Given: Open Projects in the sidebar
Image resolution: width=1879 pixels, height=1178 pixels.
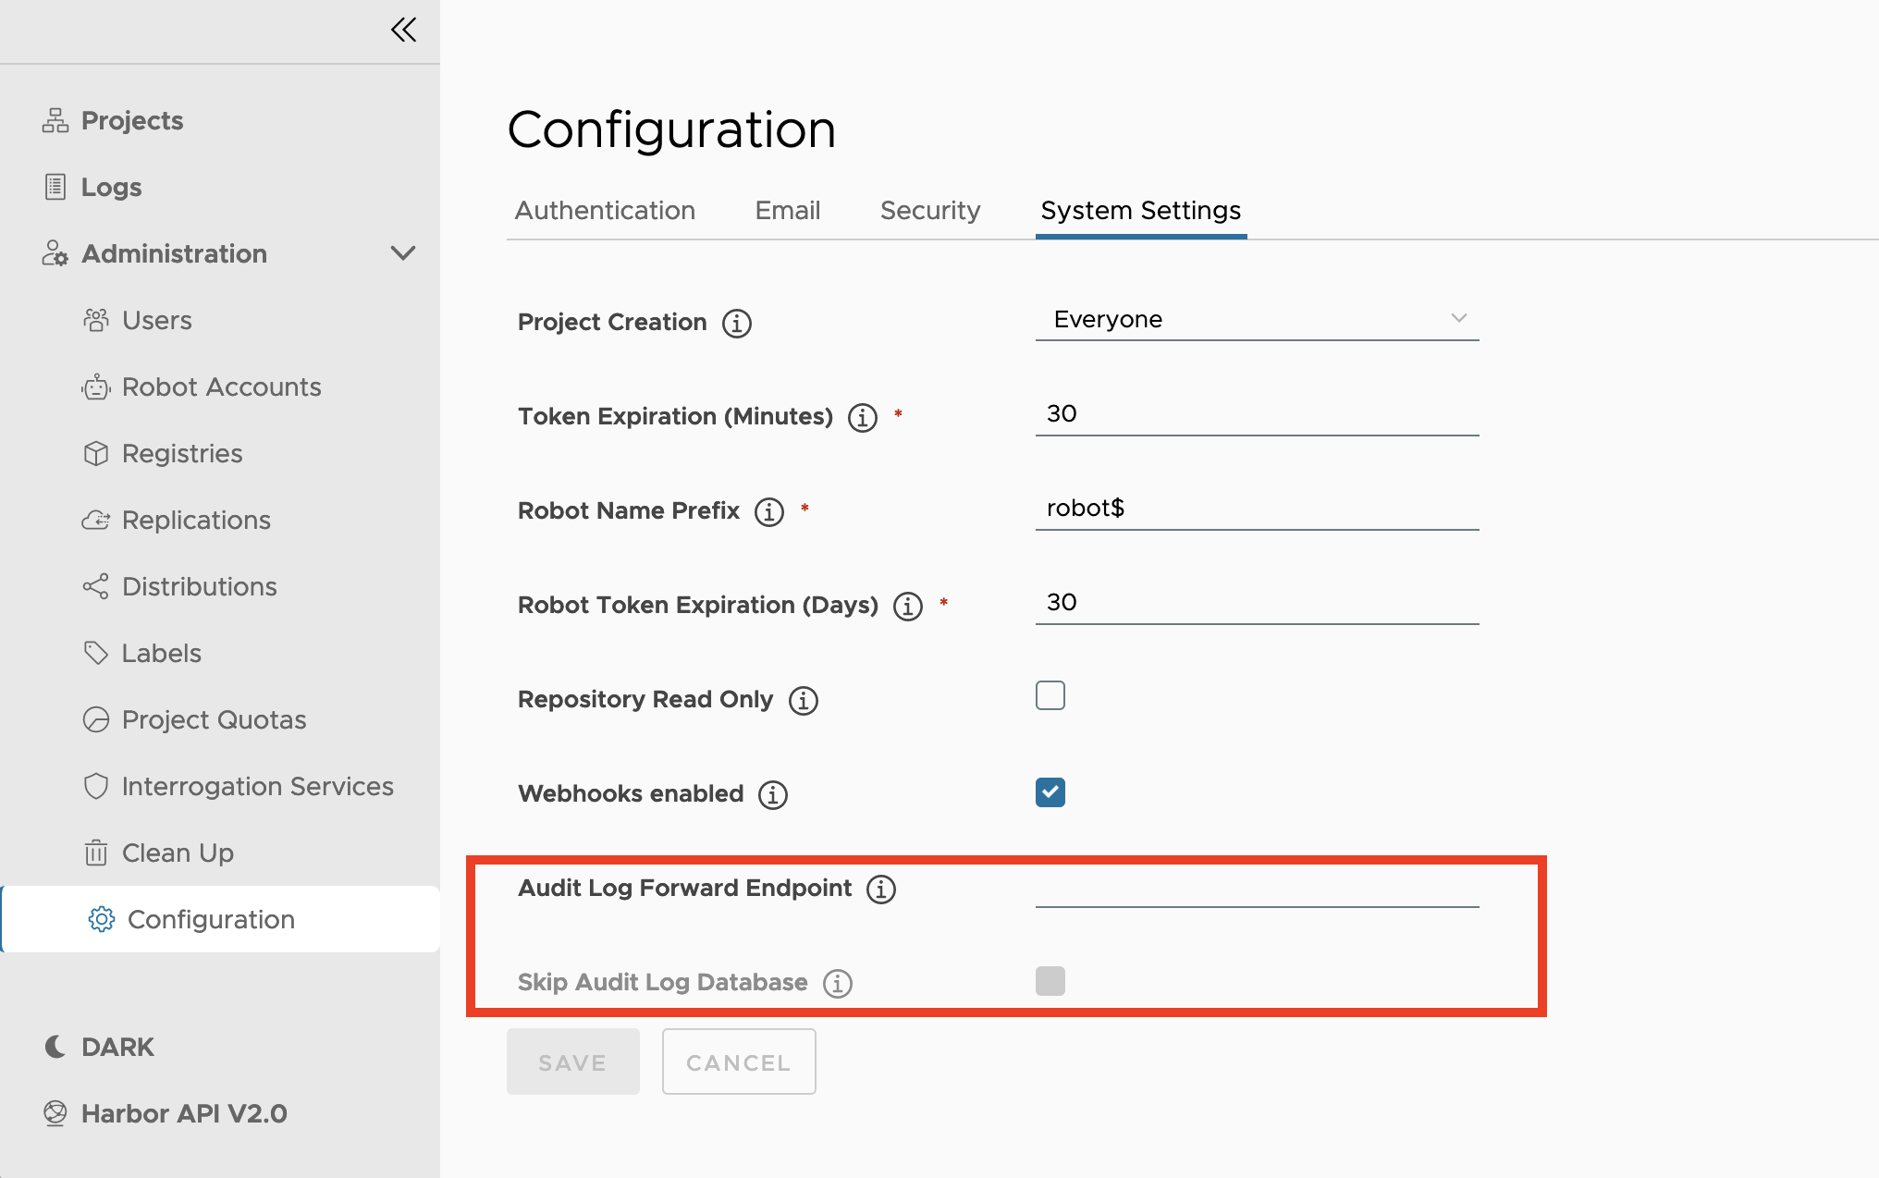Looking at the screenshot, I should pos(132,120).
